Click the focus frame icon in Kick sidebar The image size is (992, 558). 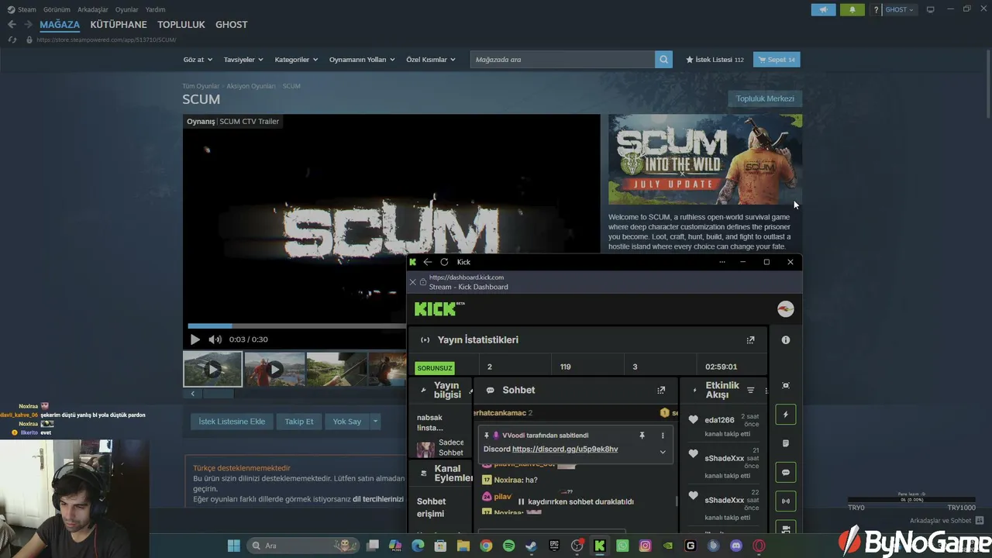pyautogui.click(x=785, y=385)
